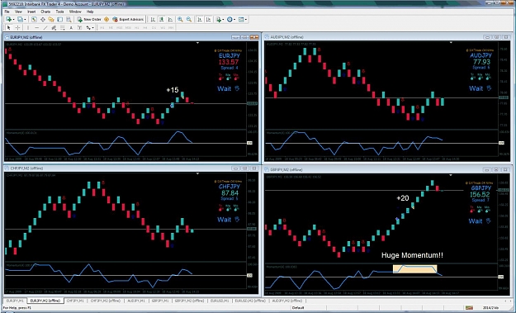Open the View menu
The width and height of the screenshot is (516, 313).
(x=18, y=12)
